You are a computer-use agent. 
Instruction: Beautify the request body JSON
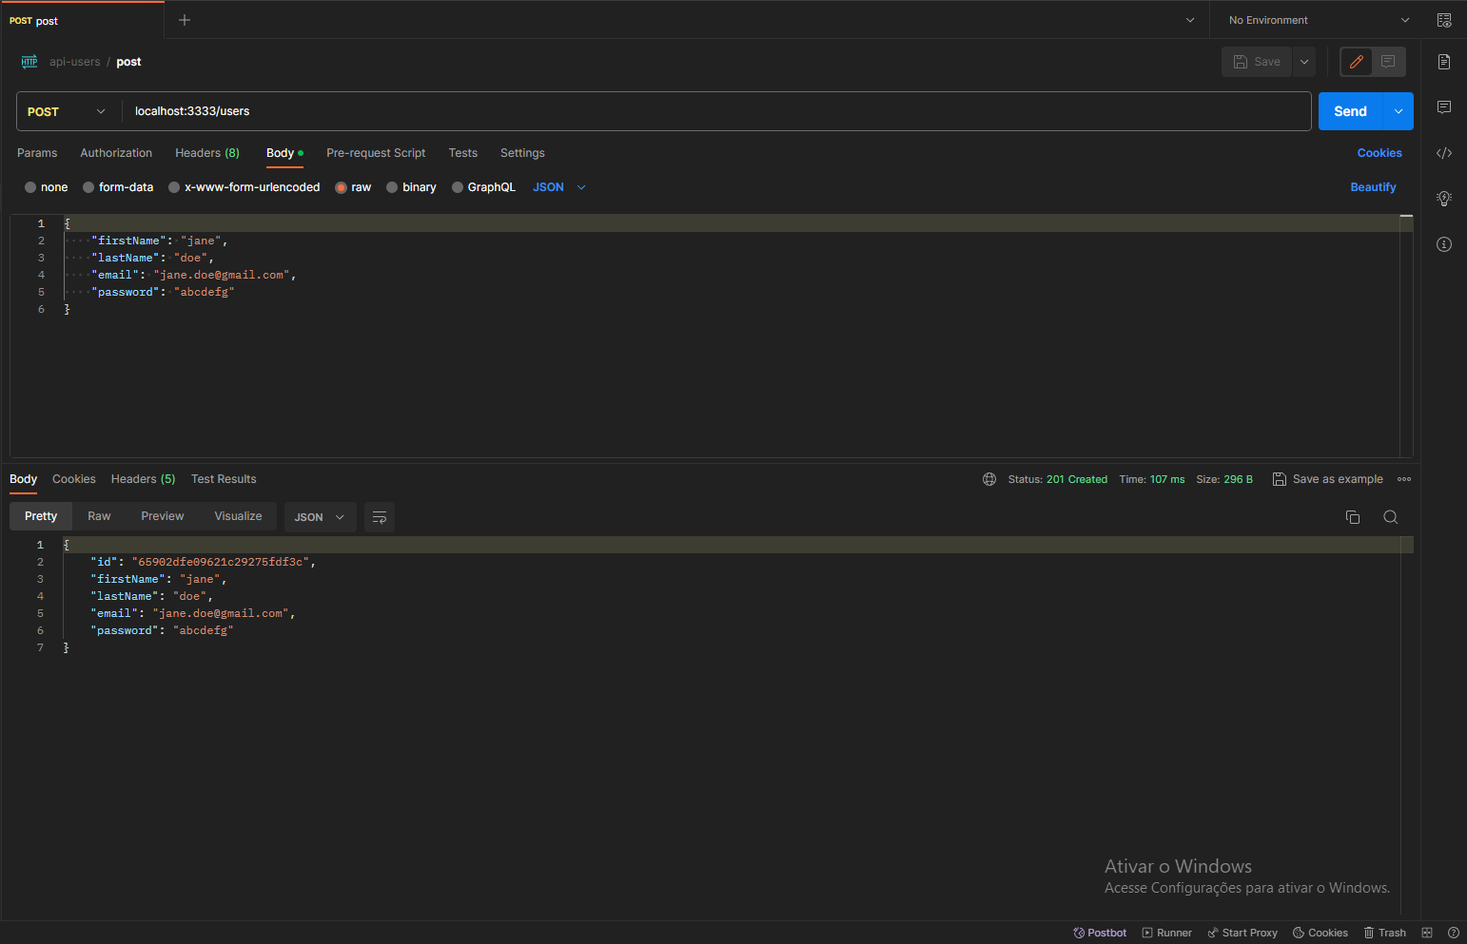pos(1373,187)
